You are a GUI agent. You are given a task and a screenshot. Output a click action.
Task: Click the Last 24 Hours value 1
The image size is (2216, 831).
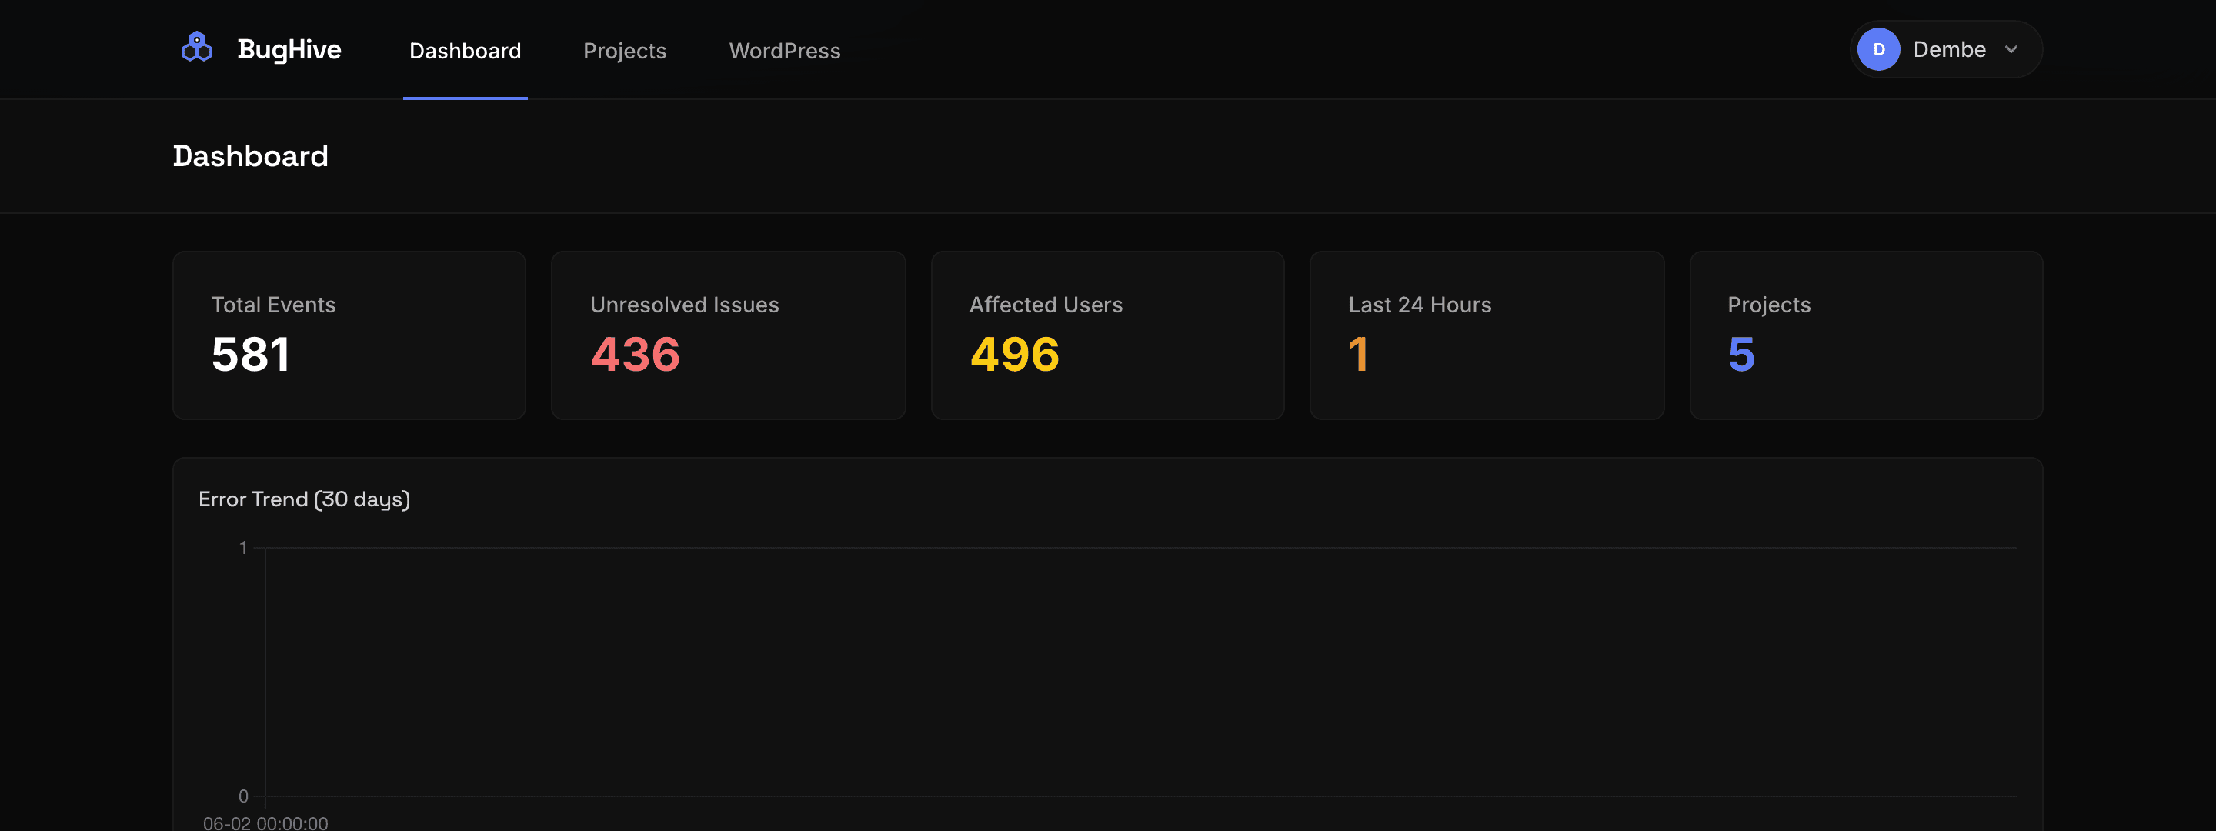pyautogui.click(x=1358, y=355)
